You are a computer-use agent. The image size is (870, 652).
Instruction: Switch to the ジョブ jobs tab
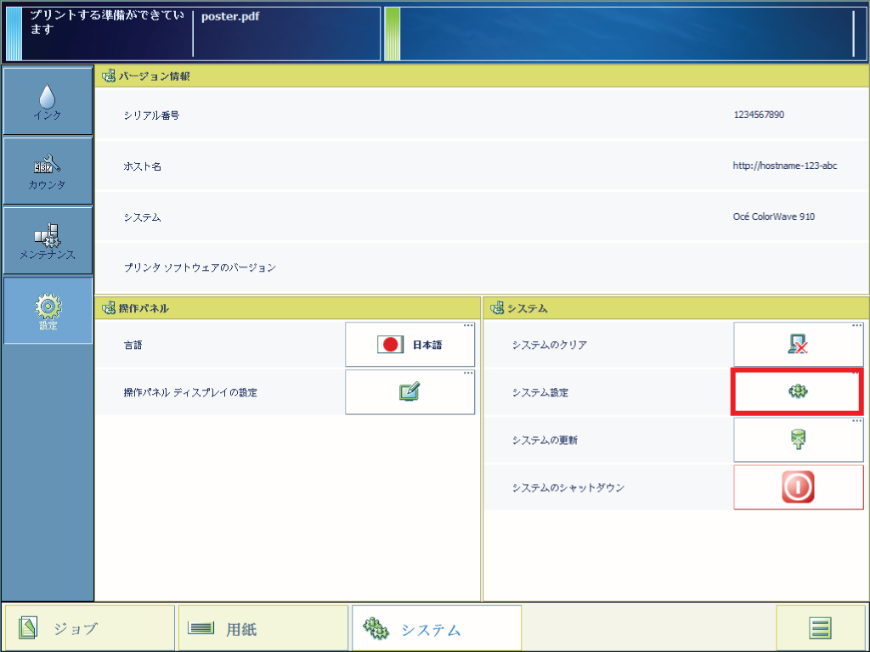tap(90, 628)
